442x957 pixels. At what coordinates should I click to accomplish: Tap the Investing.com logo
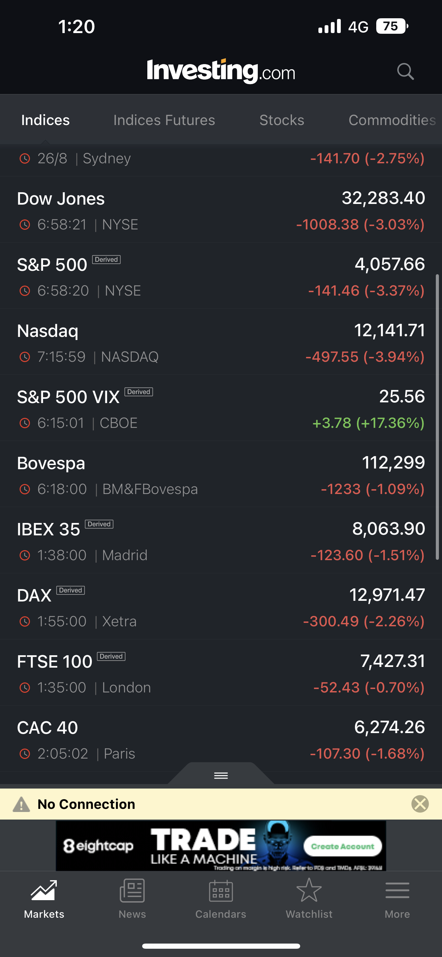pyautogui.click(x=221, y=71)
